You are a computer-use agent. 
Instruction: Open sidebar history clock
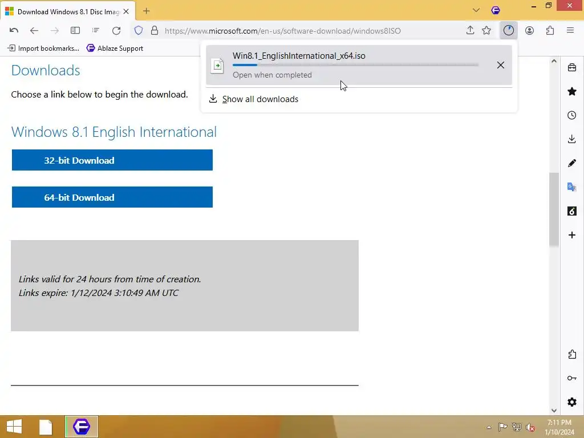pos(572,115)
